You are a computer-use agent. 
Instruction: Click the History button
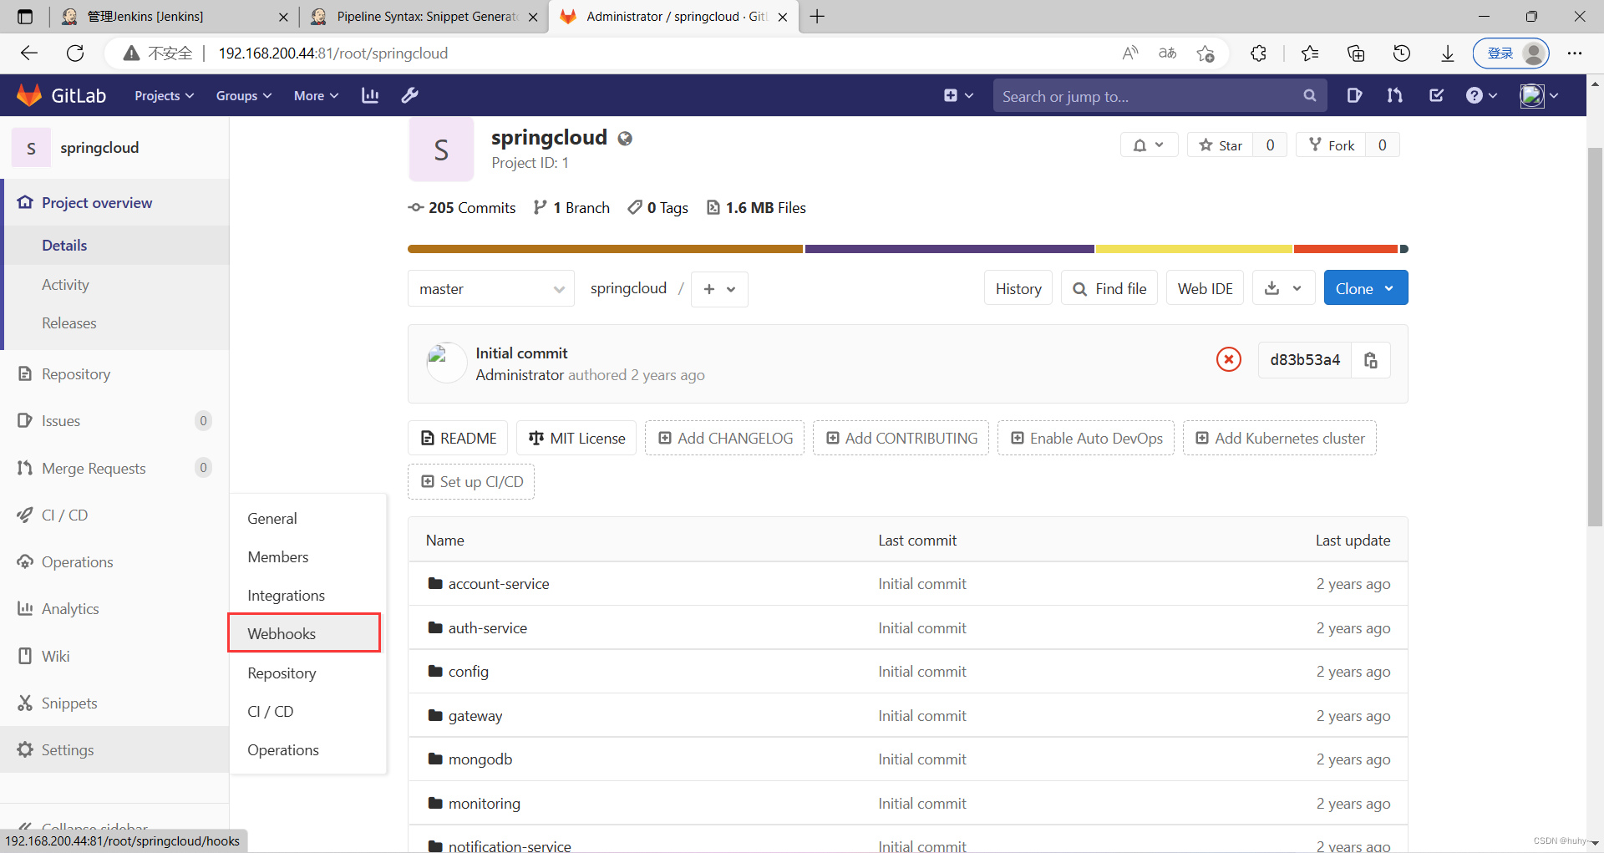(1018, 288)
